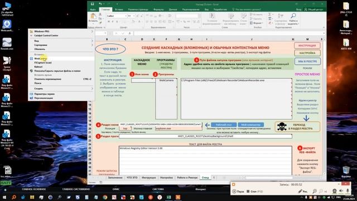Click the skull icon near registry jump
This screenshot has width=357, height=201.
282,127
